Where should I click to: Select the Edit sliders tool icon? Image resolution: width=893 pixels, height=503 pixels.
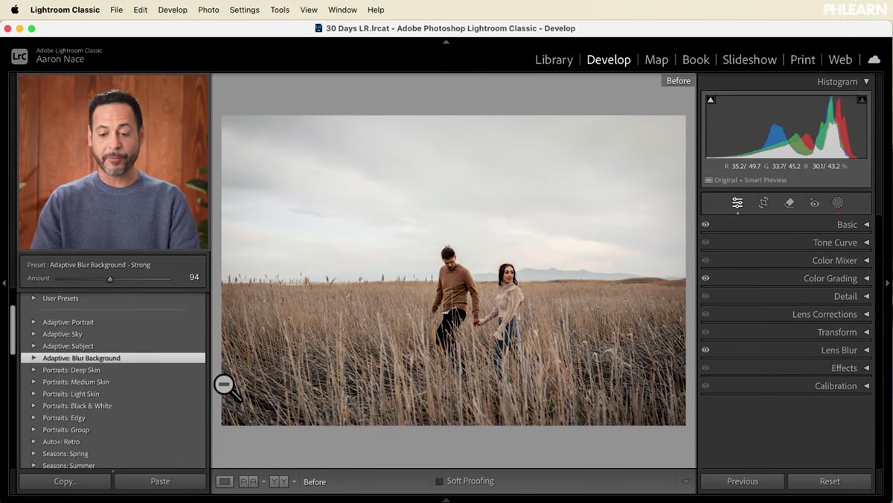pyautogui.click(x=737, y=202)
